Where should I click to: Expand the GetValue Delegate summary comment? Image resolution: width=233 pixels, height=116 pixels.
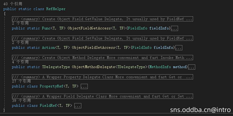103,19
